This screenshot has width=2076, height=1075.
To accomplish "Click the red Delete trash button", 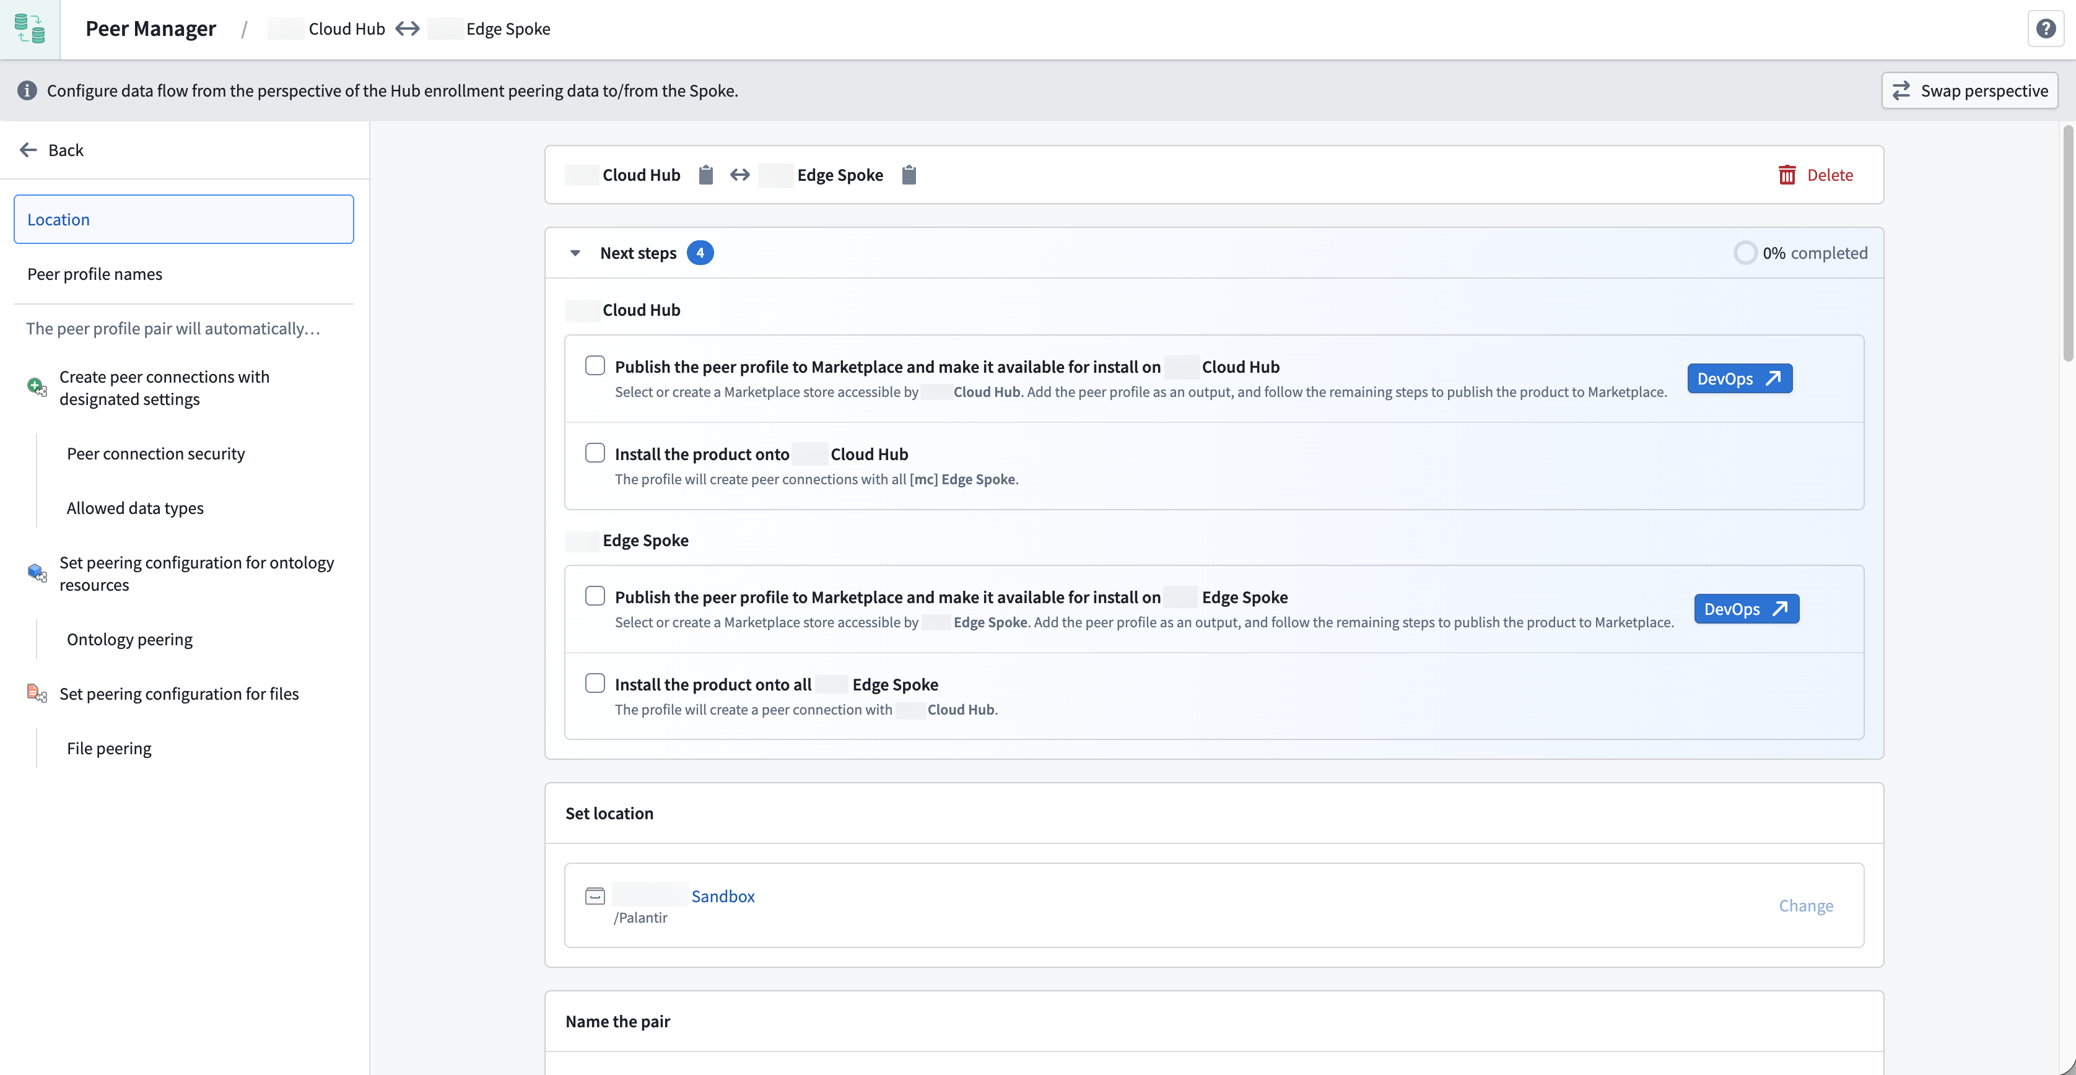I will pyautogui.click(x=1816, y=175).
